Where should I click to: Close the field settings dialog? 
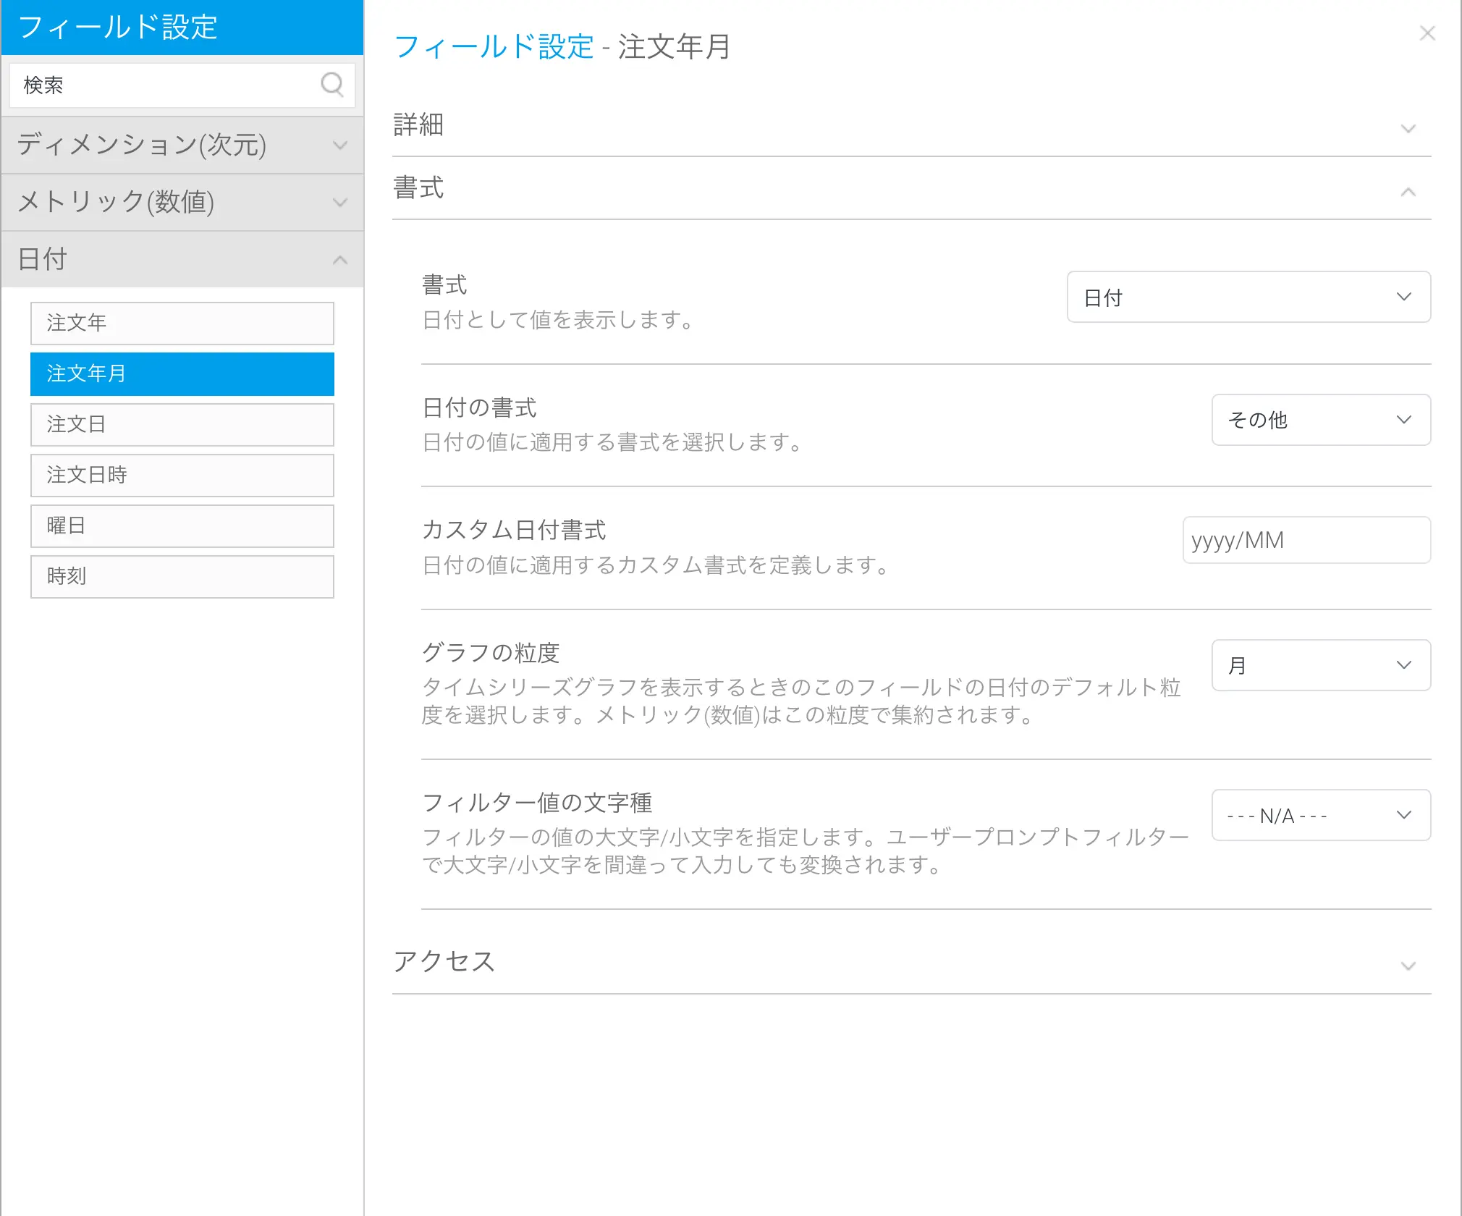(x=1427, y=33)
